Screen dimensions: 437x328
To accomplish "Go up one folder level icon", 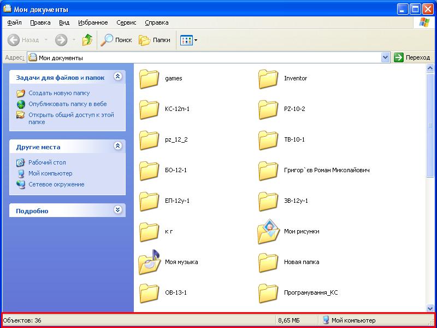I will coord(87,40).
